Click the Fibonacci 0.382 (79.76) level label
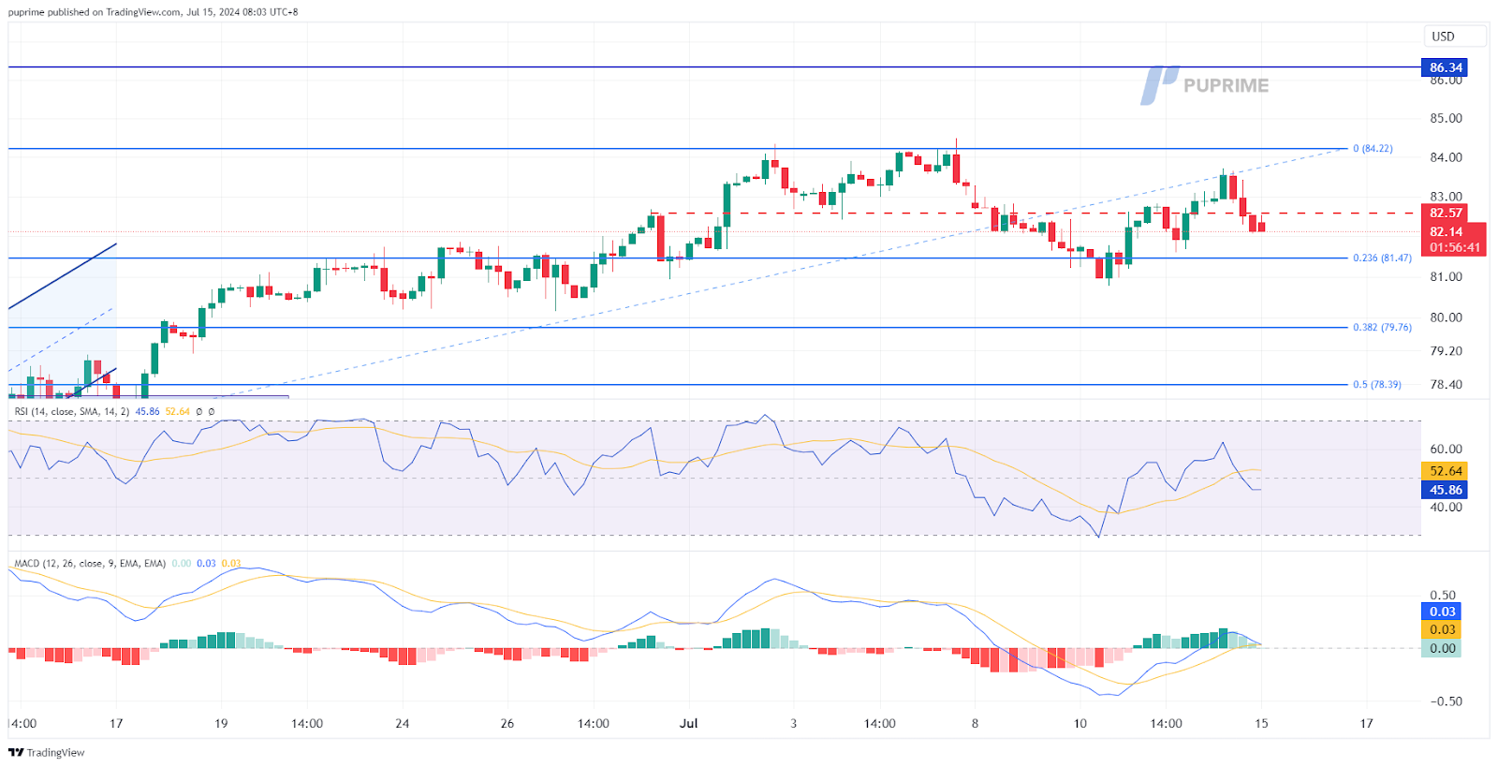This screenshot has height=767, width=1498. pos(1382,328)
